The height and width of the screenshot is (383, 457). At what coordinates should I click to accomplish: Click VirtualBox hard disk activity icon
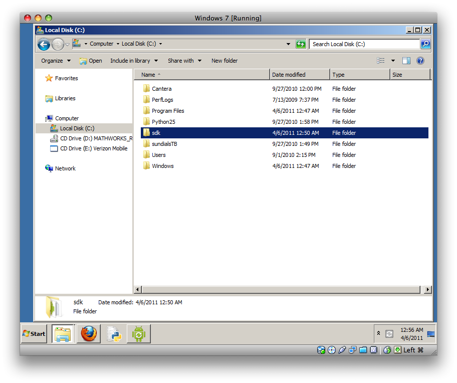[x=321, y=350]
